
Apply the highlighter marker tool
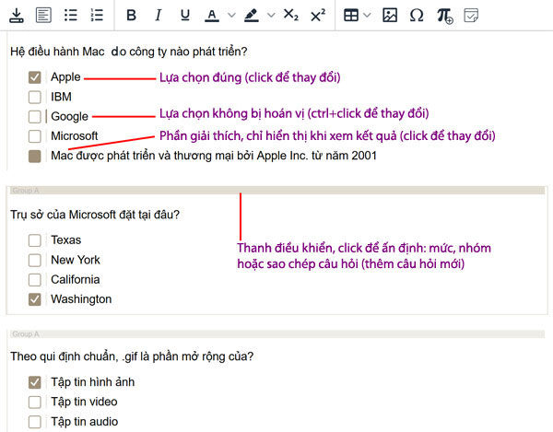[x=251, y=16]
